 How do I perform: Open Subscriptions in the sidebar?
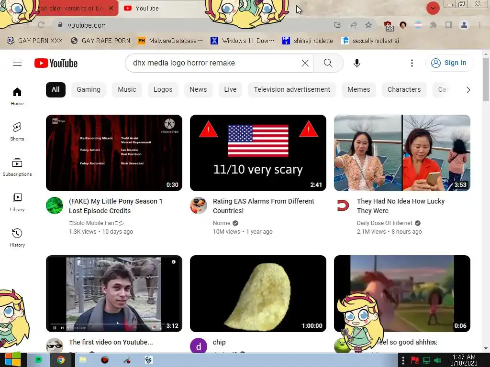pyautogui.click(x=17, y=167)
